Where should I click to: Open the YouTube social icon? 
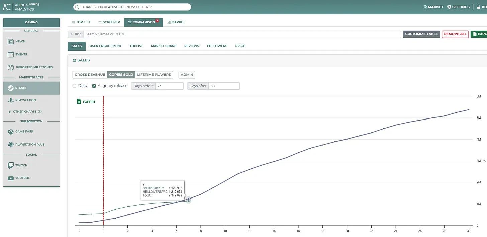pyautogui.click(x=11, y=178)
